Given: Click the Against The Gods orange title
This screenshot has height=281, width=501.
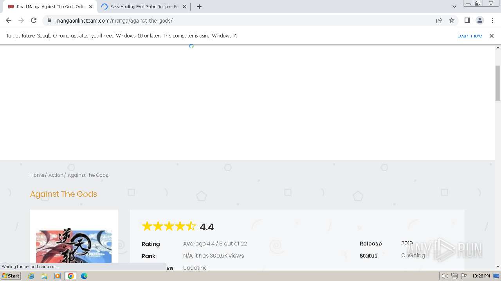Looking at the screenshot, I should point(63,194).
